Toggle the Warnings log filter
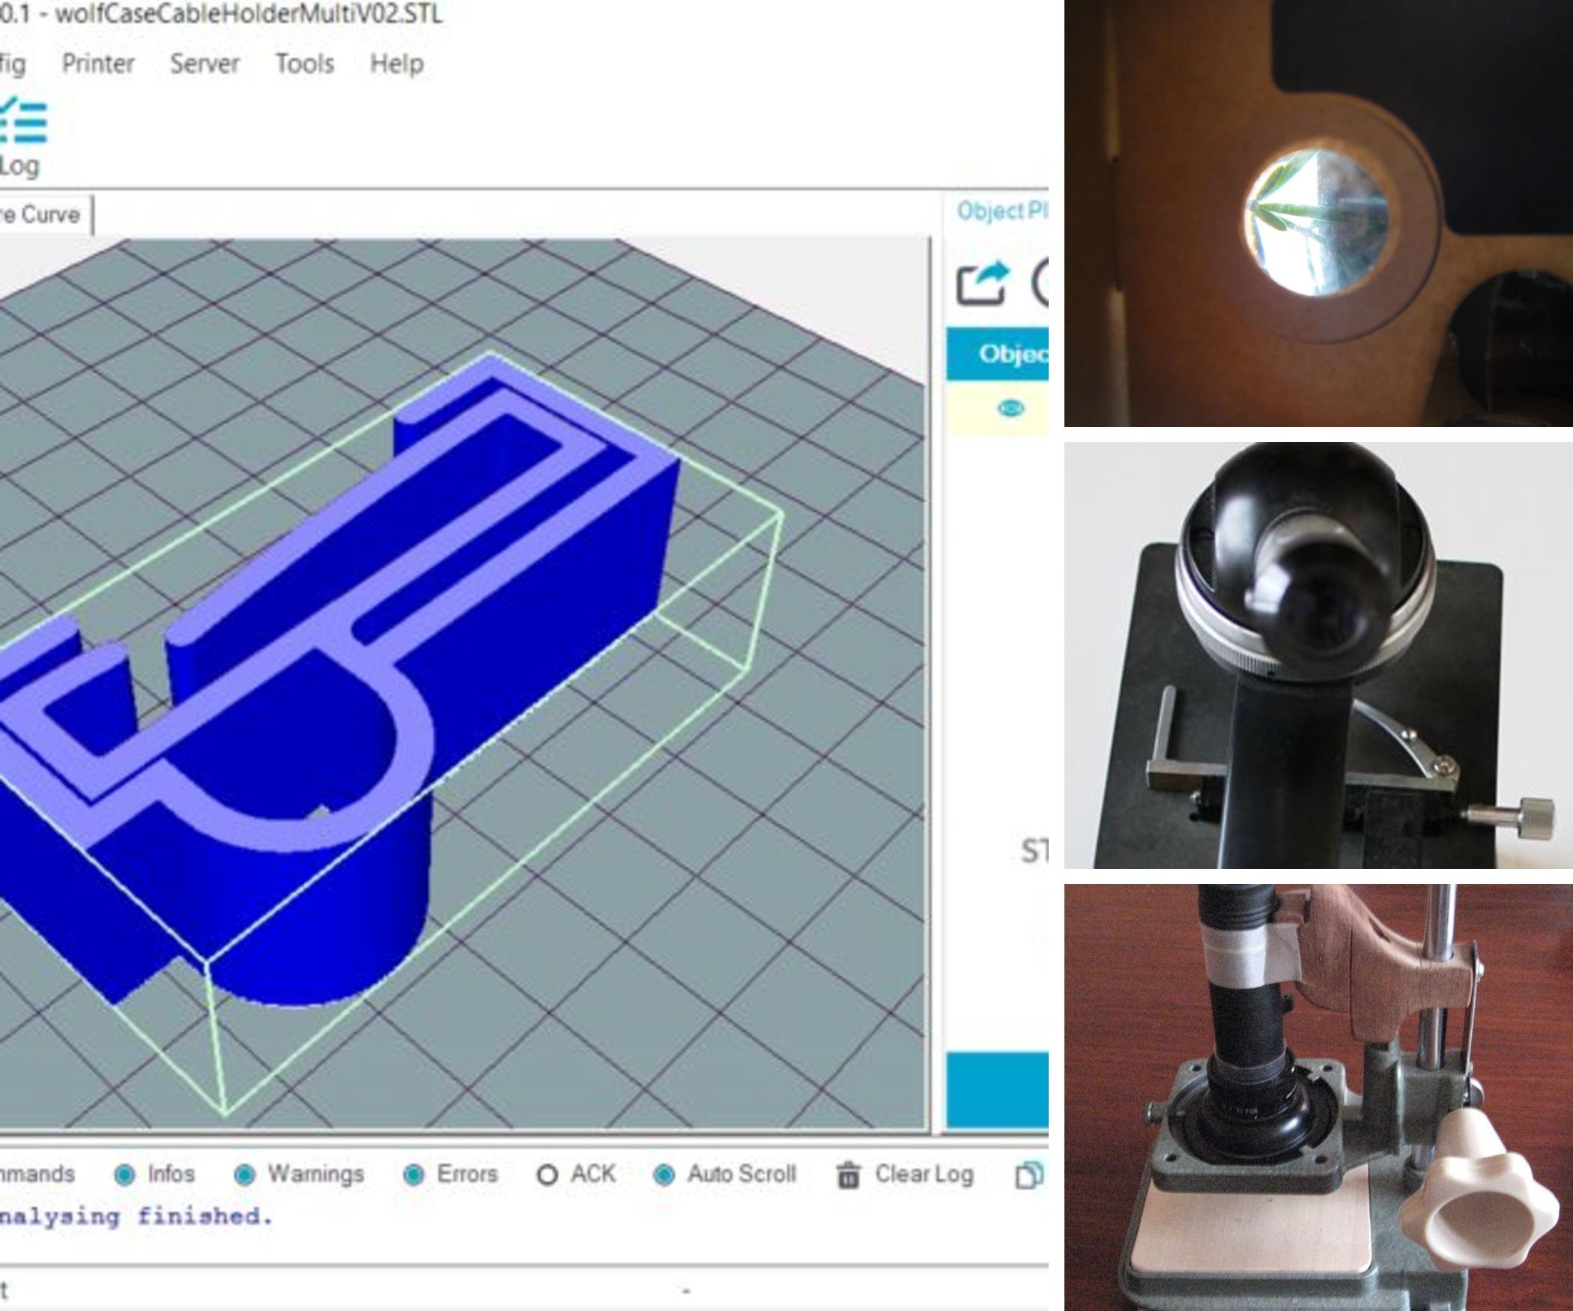1573x1311 pixels. (x=299, y=1173)
